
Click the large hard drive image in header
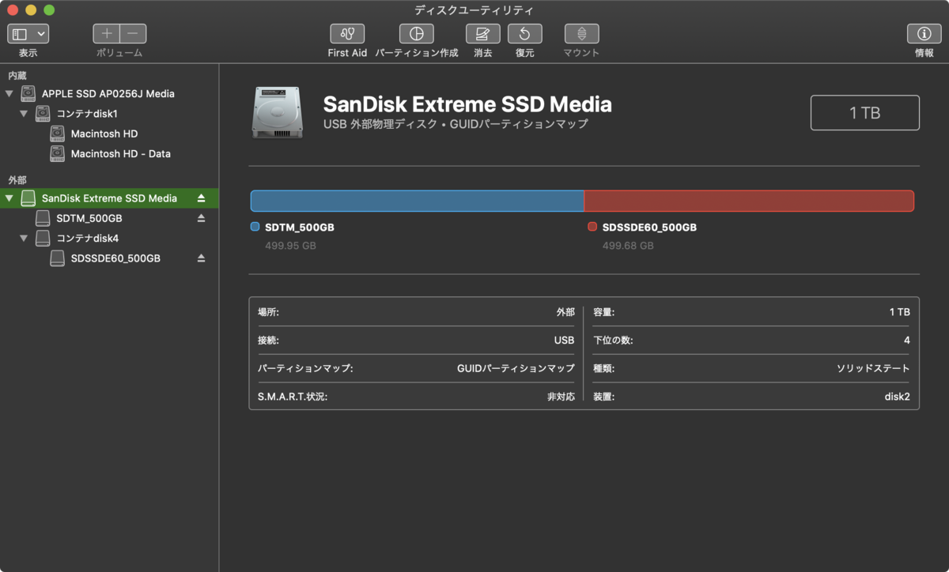point(277,112)
